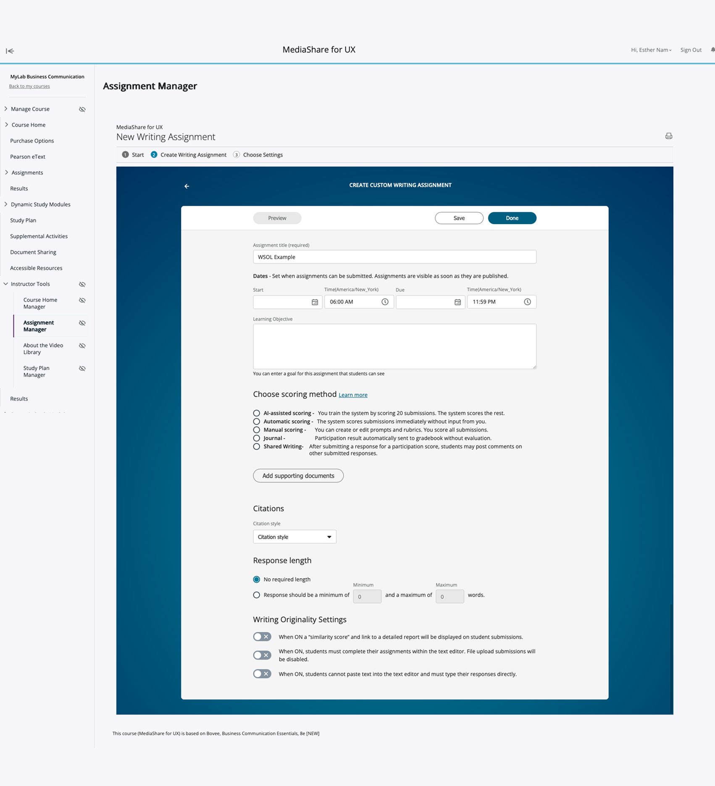Viewport: 715px width, 786px height.
Task: Expand Assignments in sidebar
Action: [6, 173]
